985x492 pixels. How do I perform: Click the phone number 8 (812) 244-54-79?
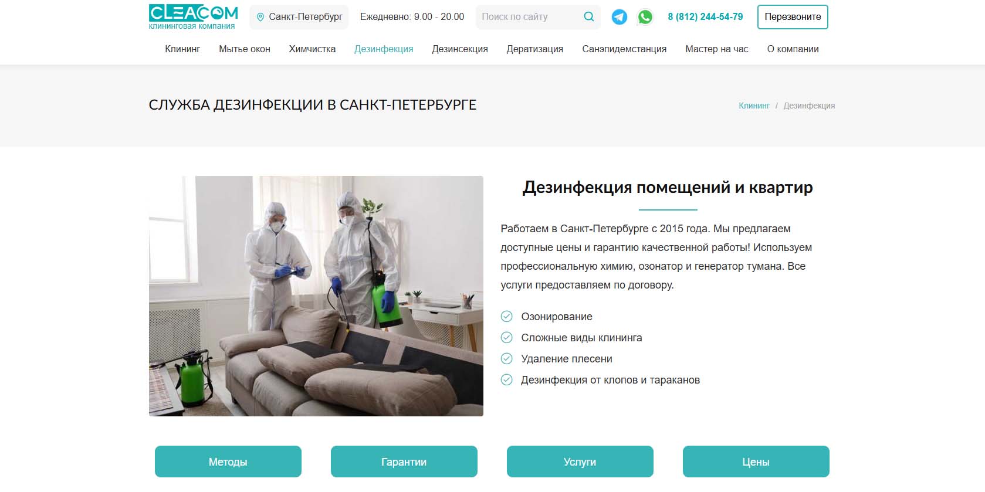pyautogui.click(x=705, y=17)
